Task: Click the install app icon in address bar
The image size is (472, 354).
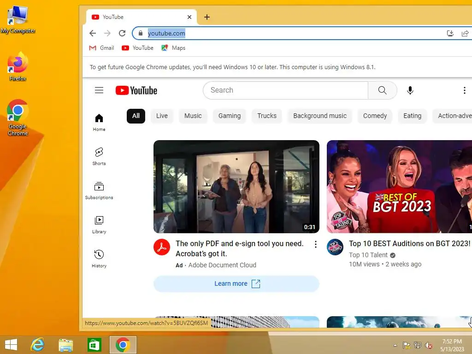Action: (x=450, y=33)
